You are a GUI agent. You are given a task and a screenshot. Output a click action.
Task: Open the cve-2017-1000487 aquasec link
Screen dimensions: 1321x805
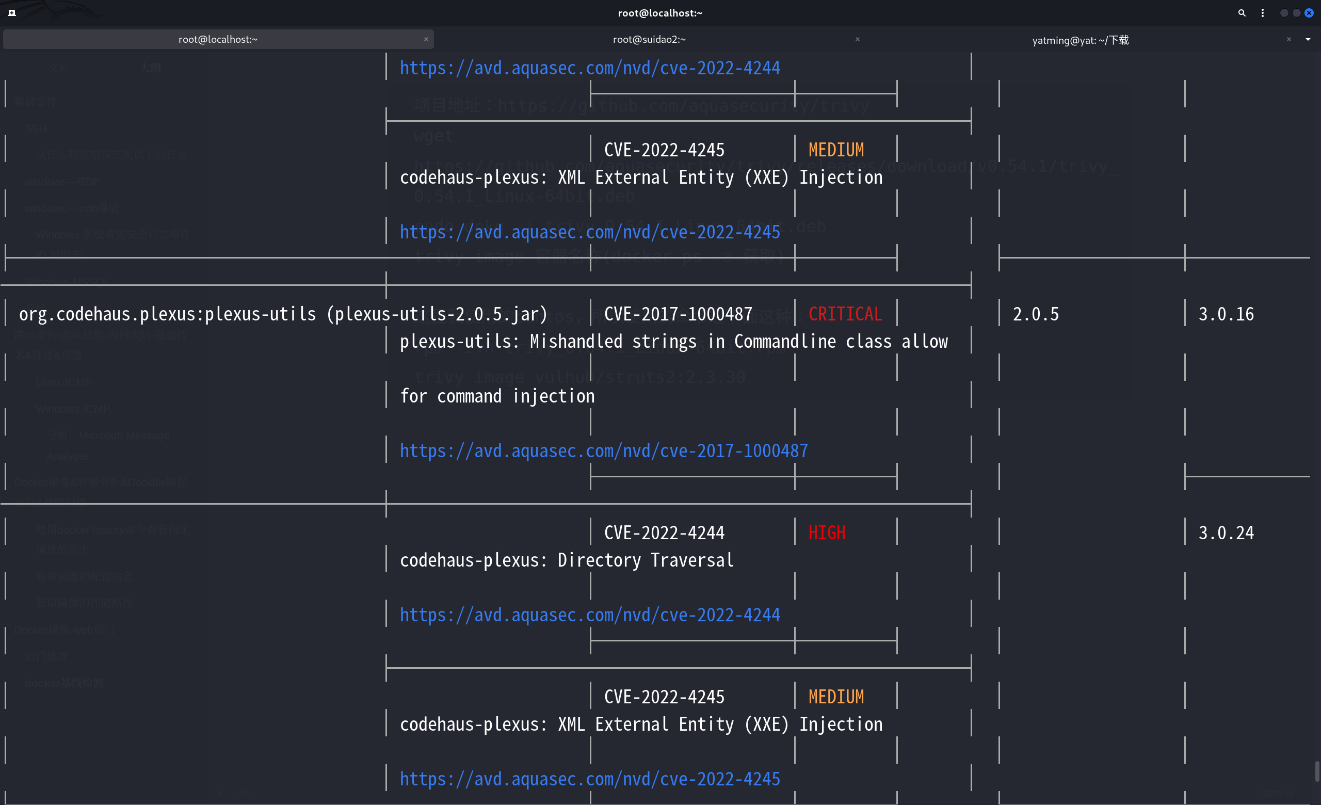click(x=604, y=450)
